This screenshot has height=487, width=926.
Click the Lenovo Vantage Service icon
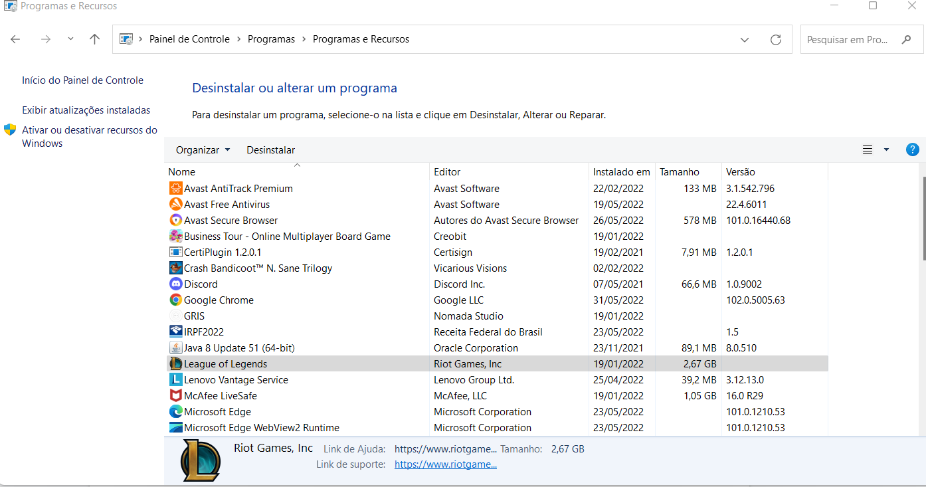(x=175, y=380)
